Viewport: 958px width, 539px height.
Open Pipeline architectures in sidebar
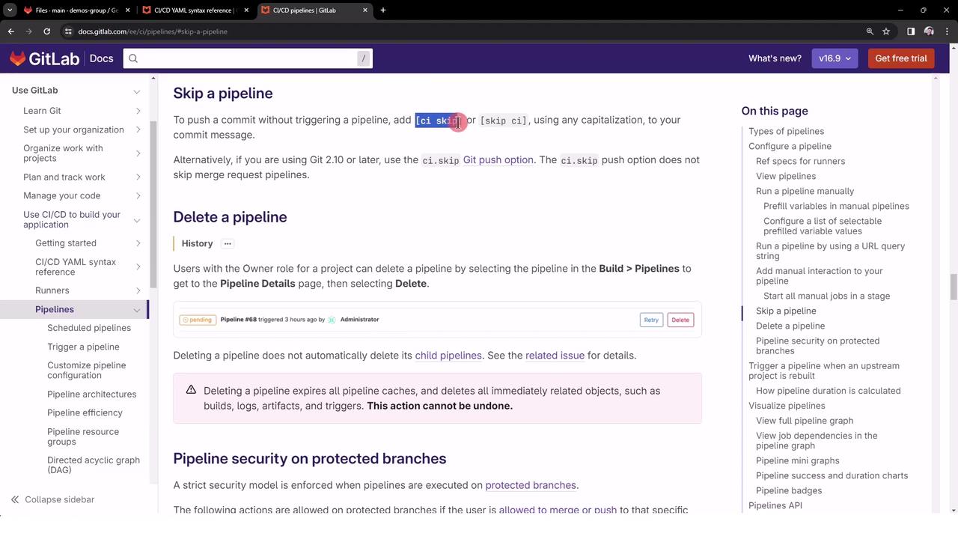[91, 395]
